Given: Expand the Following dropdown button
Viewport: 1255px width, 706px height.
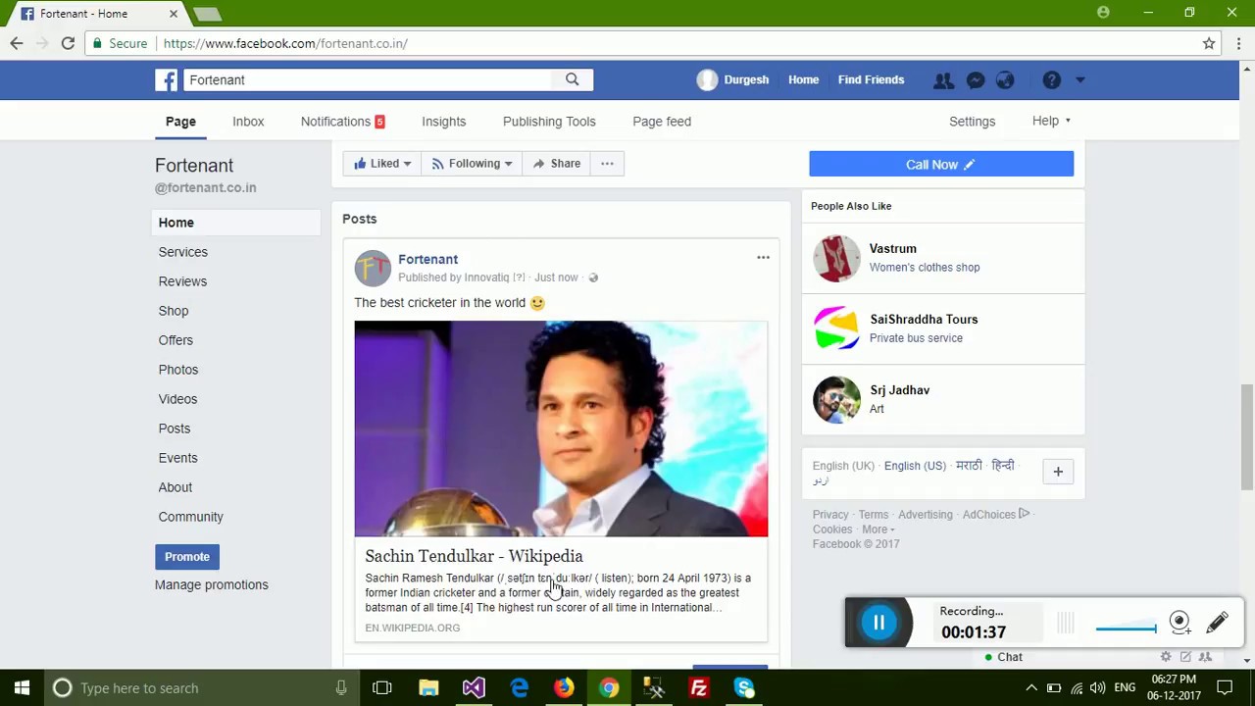Looking at the screenshot, I should (x=472, y=164).
